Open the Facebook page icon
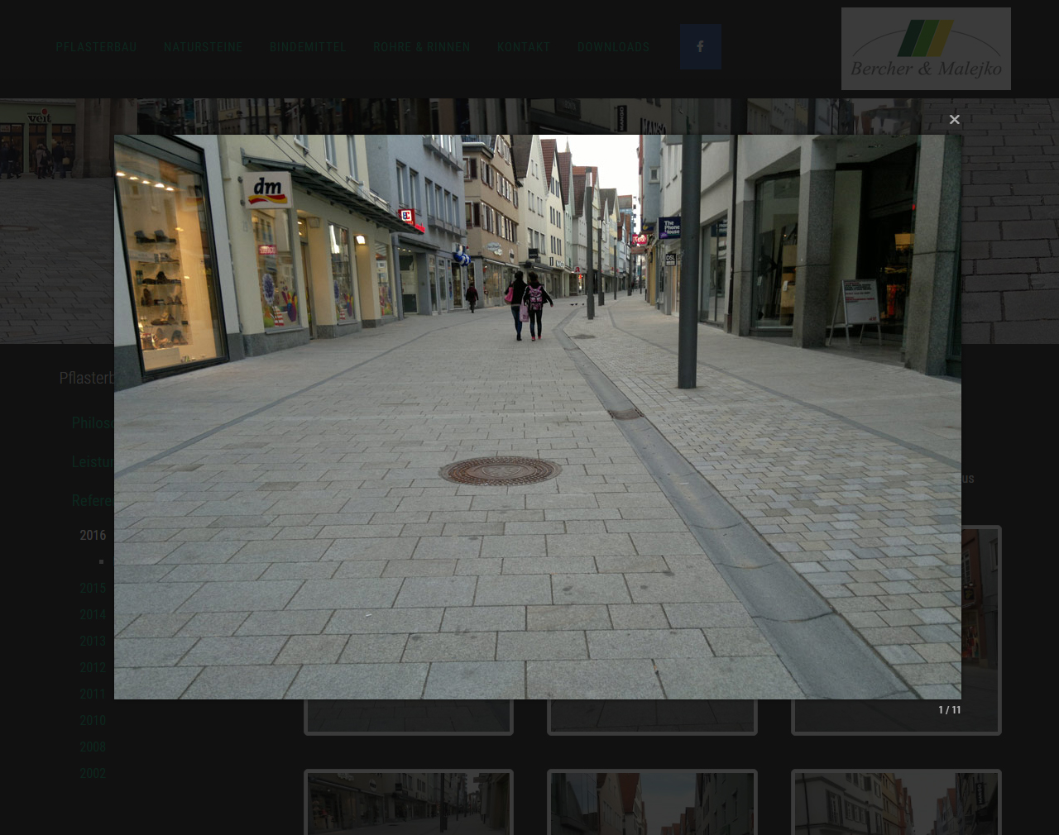This screenshot has height=835, width=1059. click(x=701, y=46)
